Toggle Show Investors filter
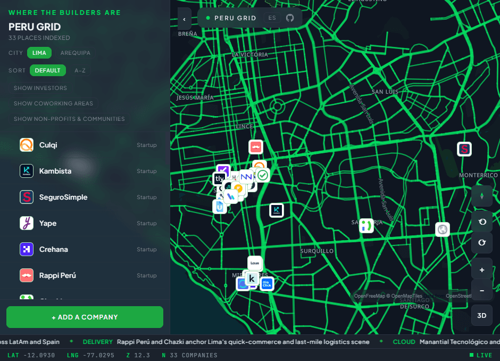500x361 pixels. point(40,88)
